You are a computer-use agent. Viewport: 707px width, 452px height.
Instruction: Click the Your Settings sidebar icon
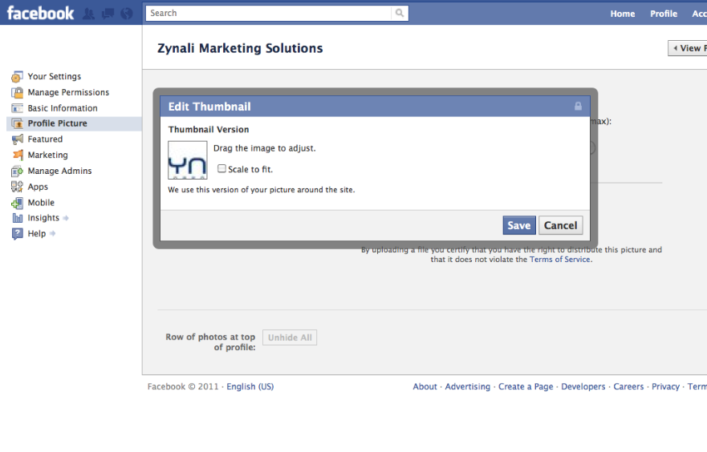tap(17, 76)
